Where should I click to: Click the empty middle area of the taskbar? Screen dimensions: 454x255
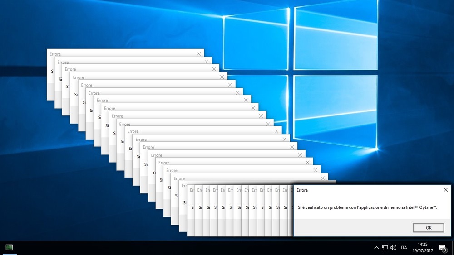(182, 248)
